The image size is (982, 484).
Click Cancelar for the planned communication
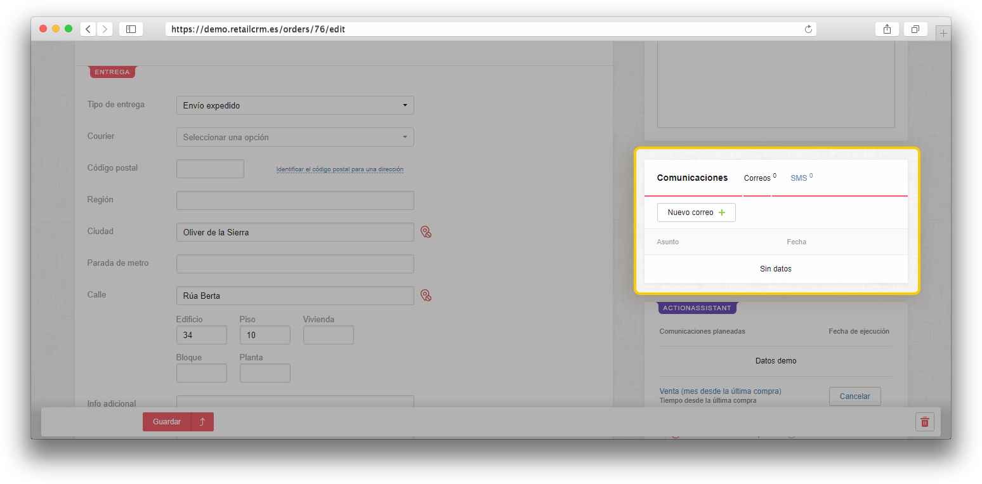click(x=854, y=396)
